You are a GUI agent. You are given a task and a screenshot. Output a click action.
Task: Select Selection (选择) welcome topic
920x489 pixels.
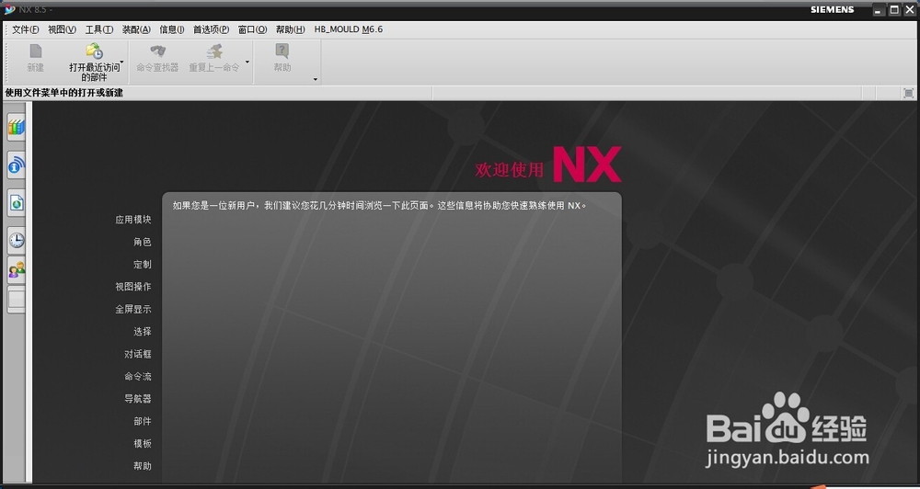click(x=142, y=331)
